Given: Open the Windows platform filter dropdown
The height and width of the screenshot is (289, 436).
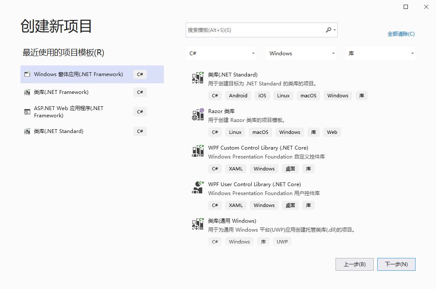Looking at the screenshot, I should [x=301, y=53].
